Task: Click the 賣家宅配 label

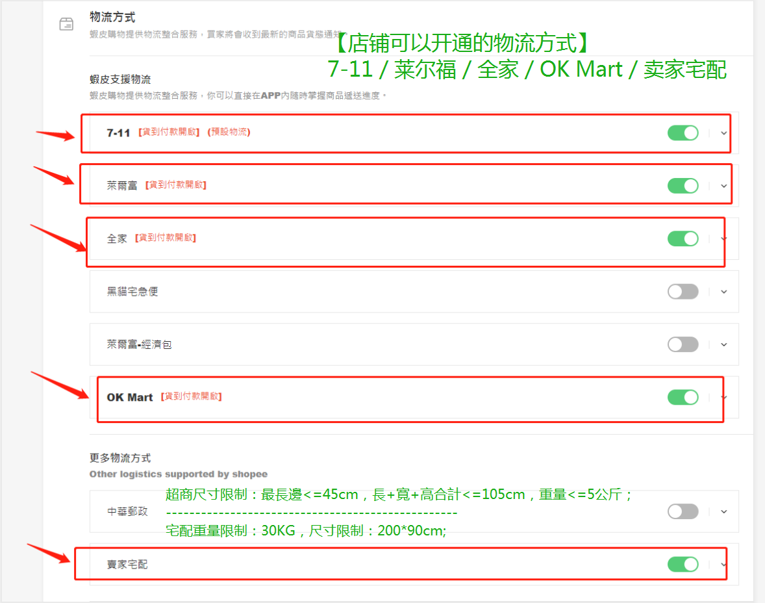Action: tap(127, 565)
